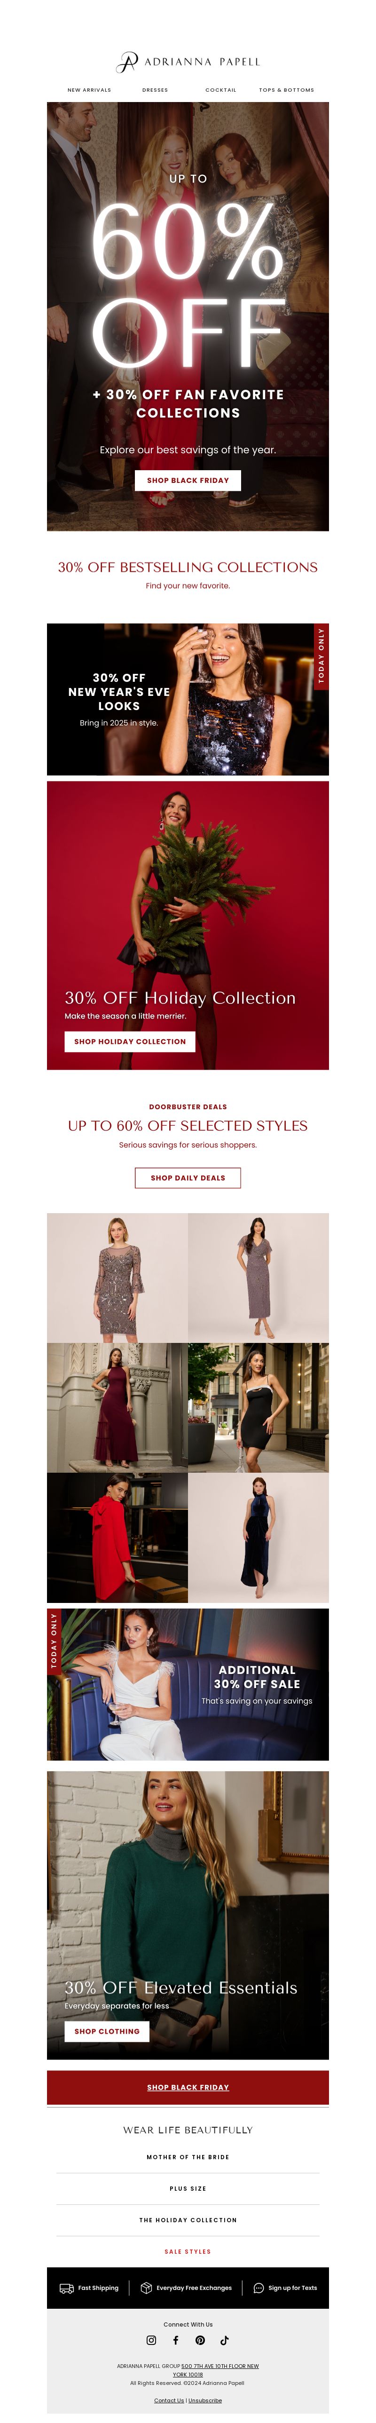The height and width of the screenshot is (2423, 376).
Task: Open the TikTok icon in footer
Action: click(225, 2339)
